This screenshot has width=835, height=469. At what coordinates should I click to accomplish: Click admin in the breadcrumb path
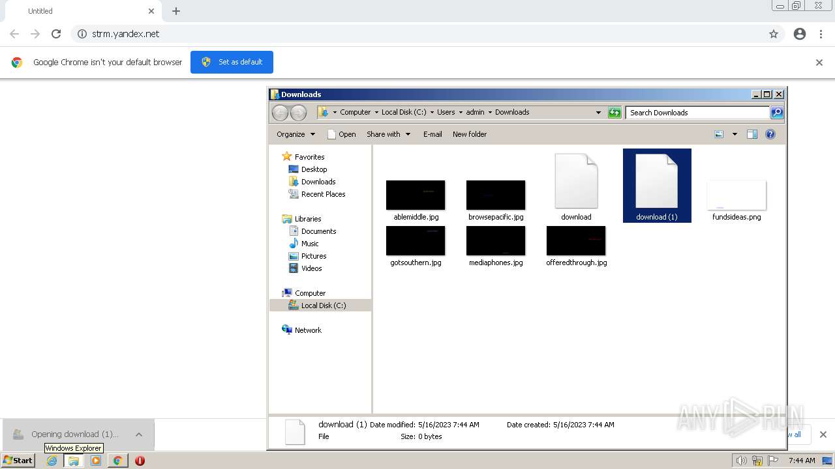click(x=475, y=112)
